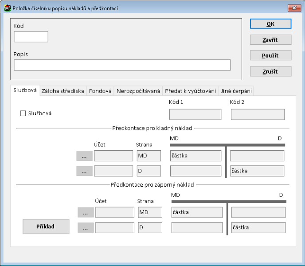Select the Nerozpočítávaná tab

pos(138,91)
